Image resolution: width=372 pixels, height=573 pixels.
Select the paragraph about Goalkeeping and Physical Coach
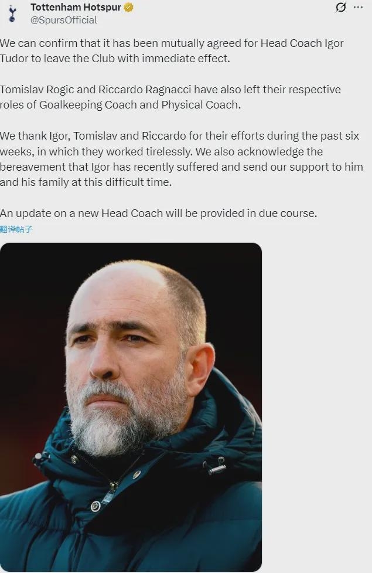coord(170,97)
